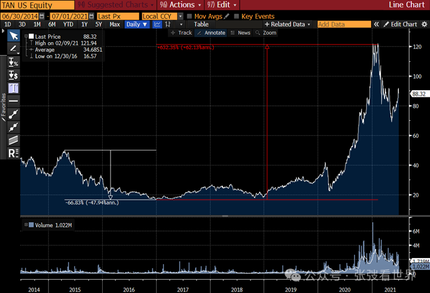Viewport: 430px width, 293px height.
Task: Collapse the panel with double-chevron icon
Action: [x=376, y=24]
